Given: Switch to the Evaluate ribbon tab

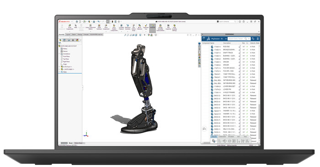Looking at the screenshot, I should [x=86, y=35].
